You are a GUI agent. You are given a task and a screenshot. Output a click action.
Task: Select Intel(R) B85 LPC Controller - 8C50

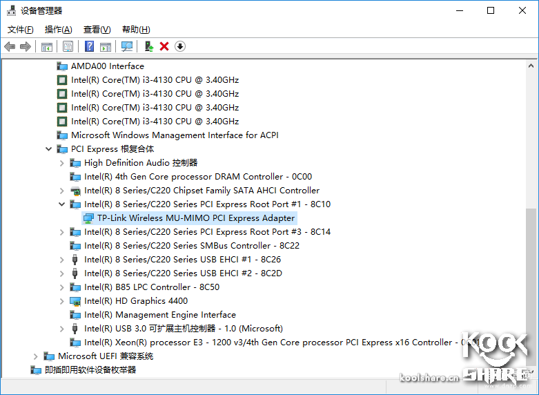click(x=152, y=287)
